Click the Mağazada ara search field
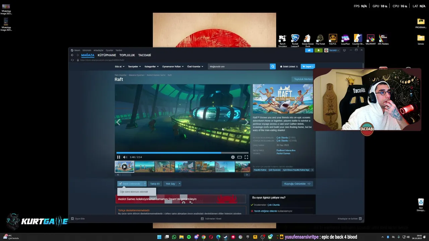 point(239,66)
